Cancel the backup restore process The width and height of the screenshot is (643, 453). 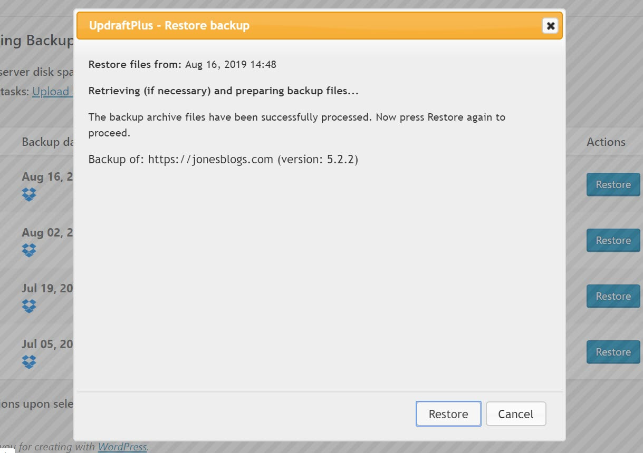515,414
